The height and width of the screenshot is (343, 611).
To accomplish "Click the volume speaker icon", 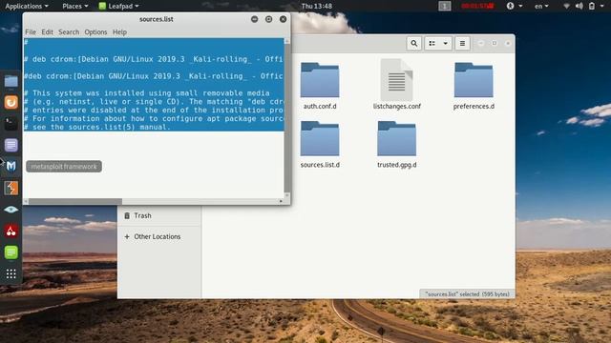I will pos(579,6).
